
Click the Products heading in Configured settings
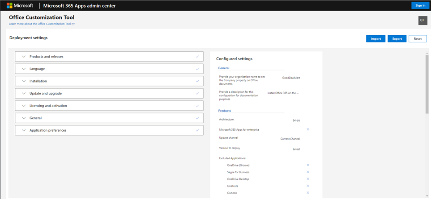[x=225, y=111]
